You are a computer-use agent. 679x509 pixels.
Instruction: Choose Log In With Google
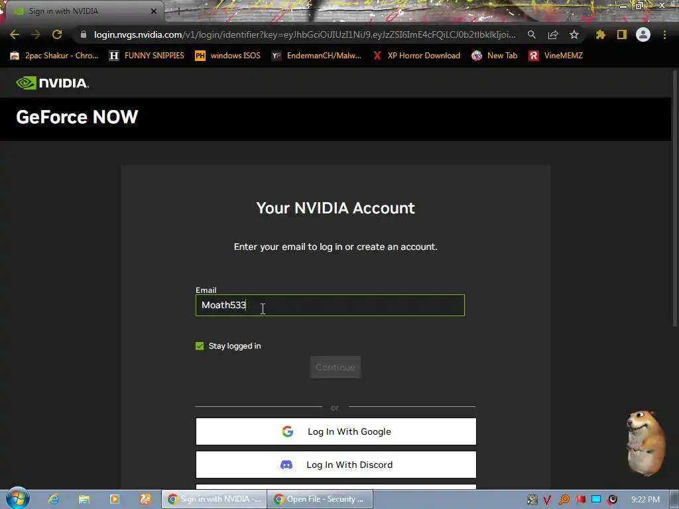tap(336, 431)
